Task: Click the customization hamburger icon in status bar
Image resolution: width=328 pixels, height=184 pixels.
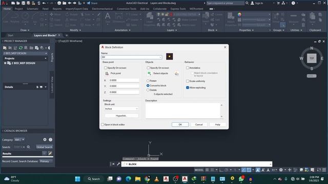Action: [x=324, y=170]
